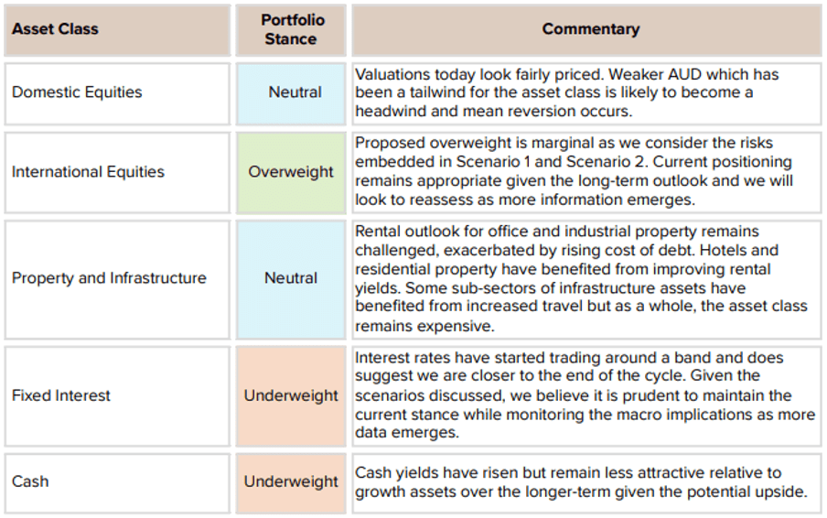Click the Underweight cell for Fixed Interest
Screen dimensions: 827x518
click(291, 396)
